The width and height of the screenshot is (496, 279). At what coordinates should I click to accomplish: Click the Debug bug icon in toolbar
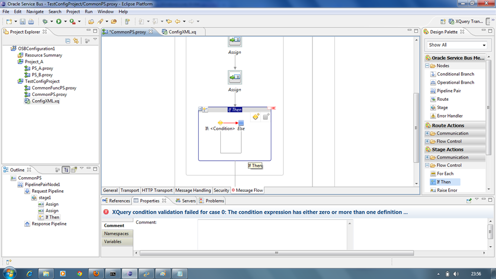coord(45,21)
